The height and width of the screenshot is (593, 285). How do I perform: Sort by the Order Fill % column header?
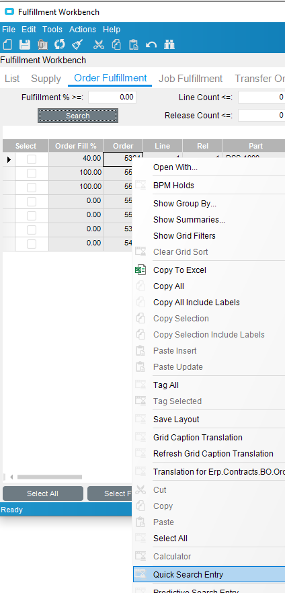76,146
